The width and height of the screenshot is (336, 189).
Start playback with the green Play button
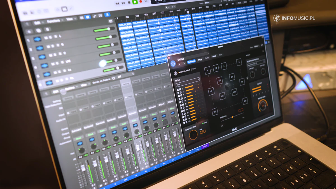coord(135,2)
